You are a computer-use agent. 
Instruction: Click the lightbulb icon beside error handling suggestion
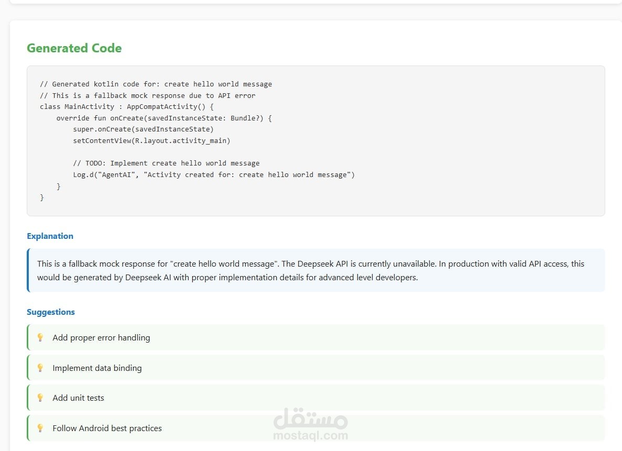(x=40, y=337)
